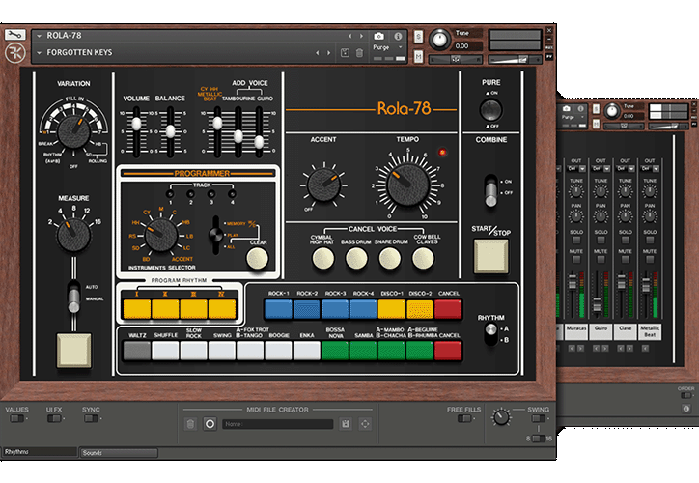Screen dimensions: 699x483
Task: Toggle the VALUES switch
Action: pos(17,418)
